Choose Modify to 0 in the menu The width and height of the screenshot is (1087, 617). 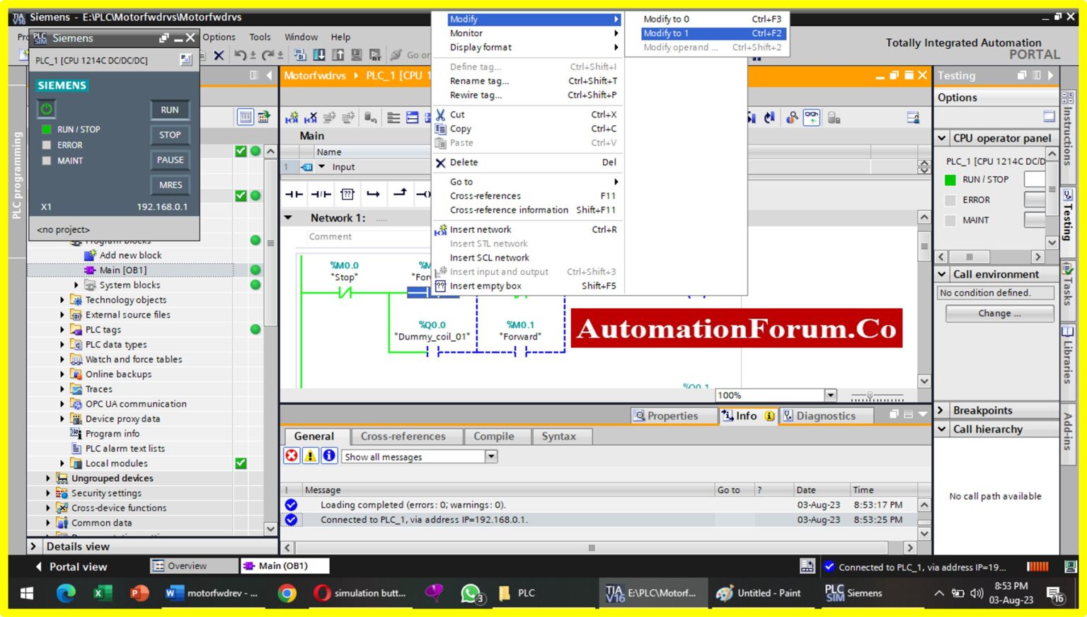[666, 18]
